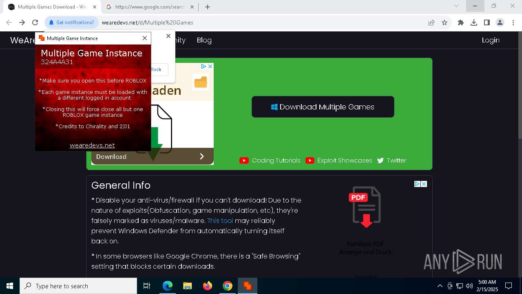Open the taskbar clock and date
The image size is (522, 294).
[x=487, y=286]
